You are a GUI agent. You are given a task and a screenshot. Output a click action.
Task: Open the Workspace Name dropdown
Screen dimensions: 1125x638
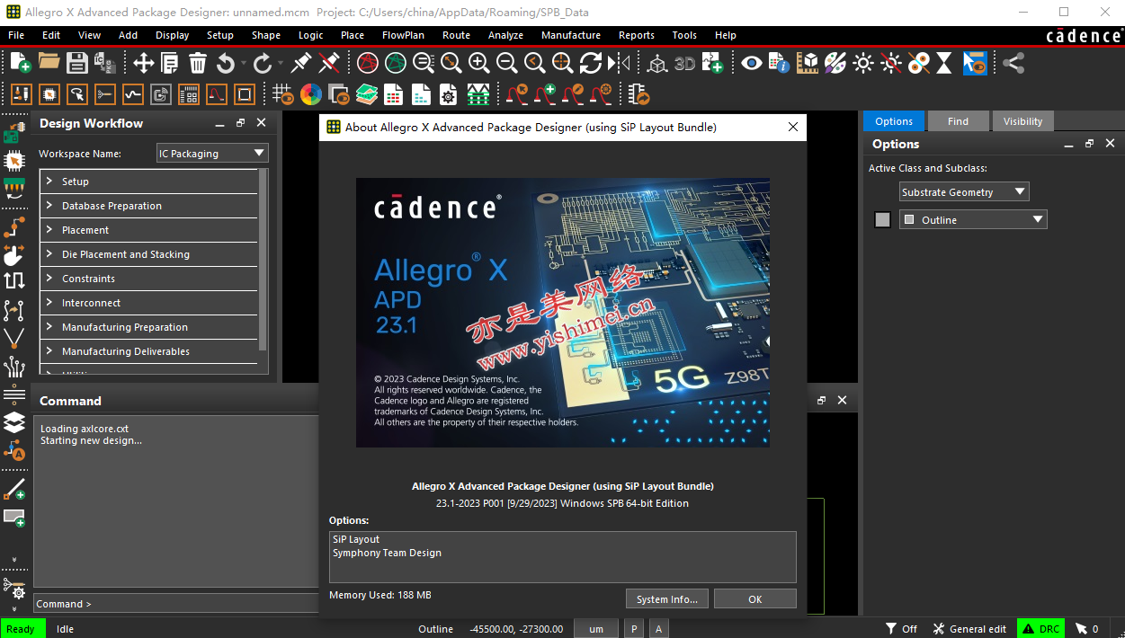pyautogui.click(x=212, y=154)
